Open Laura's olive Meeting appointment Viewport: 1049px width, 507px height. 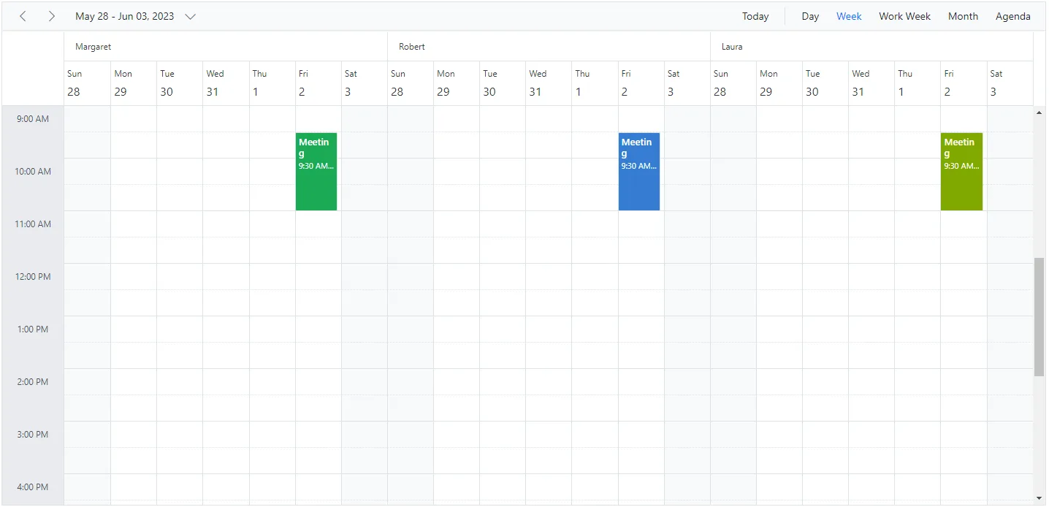pos(961,172)
